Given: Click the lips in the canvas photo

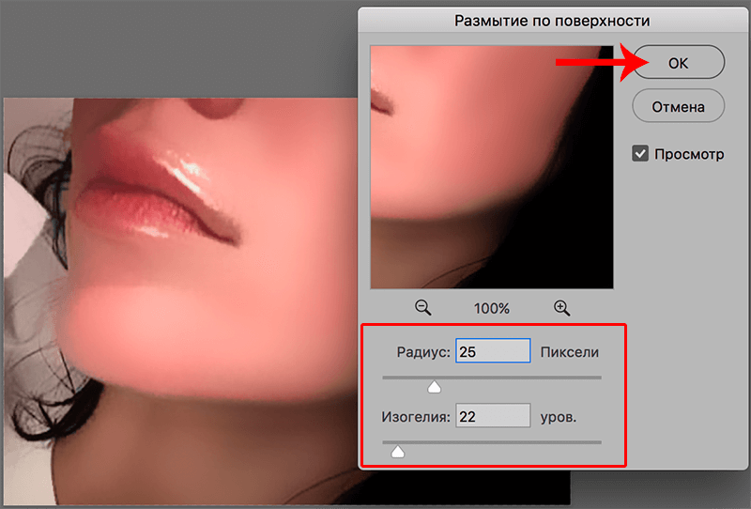Looking at the screenshot, I should 158,192.
